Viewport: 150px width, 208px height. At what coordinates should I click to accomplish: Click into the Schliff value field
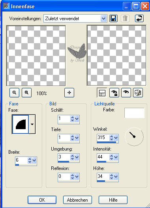tap(64, 118)
